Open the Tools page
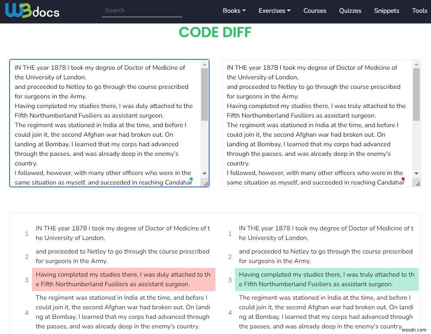 (x=419, y=11)
